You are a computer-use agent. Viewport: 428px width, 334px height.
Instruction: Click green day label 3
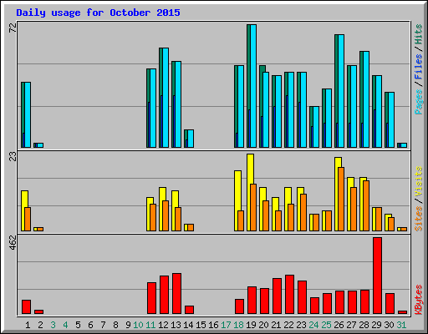coord(53,325)
